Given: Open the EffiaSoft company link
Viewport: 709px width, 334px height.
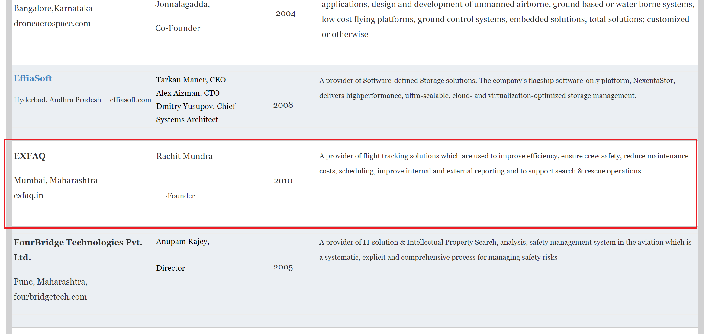Looking at the screenshot, I should [33, 78].
